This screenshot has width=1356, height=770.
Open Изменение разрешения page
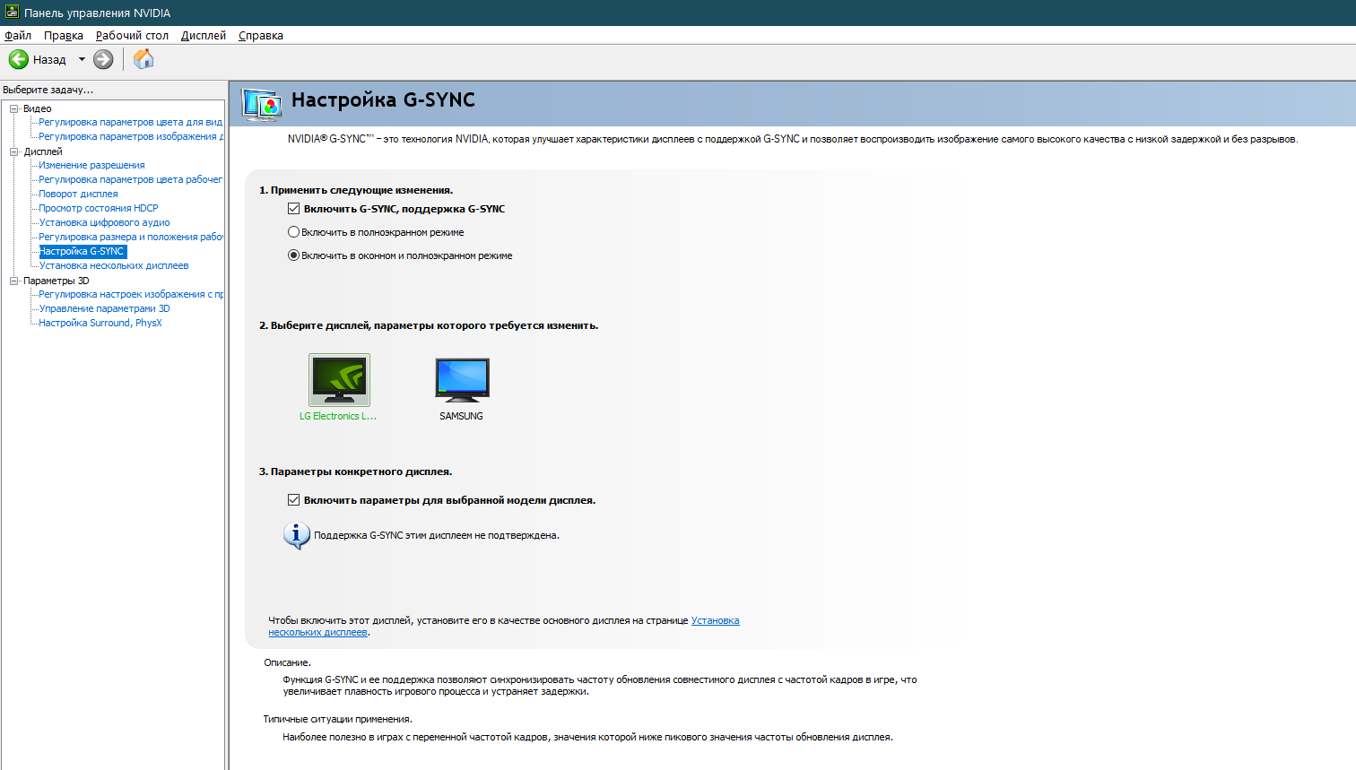point(91,165)
